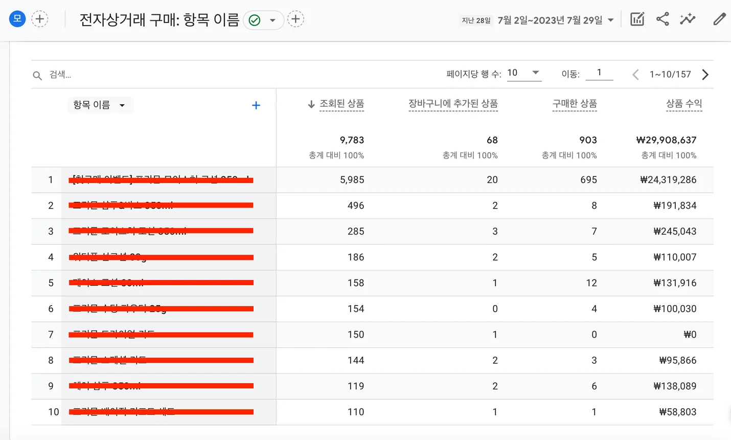Screen dimensions: 731x440
Task: Sort by 구매한 상품 column header
Action: [x=575, y=104]
